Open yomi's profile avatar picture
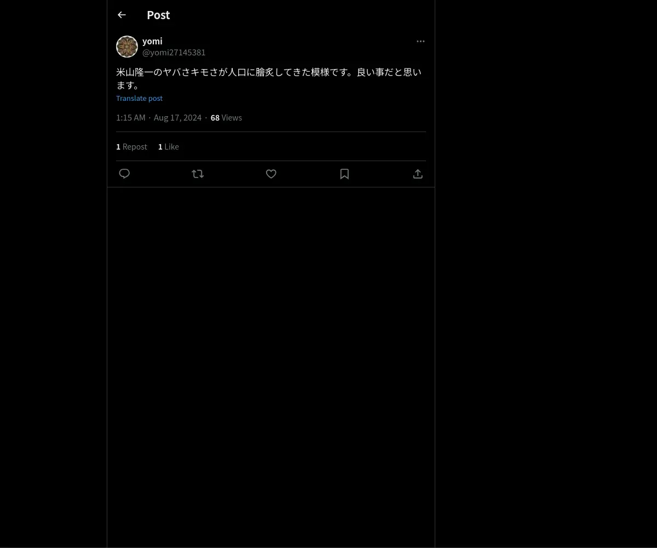The image size is (657, 548). coord(127,47)
